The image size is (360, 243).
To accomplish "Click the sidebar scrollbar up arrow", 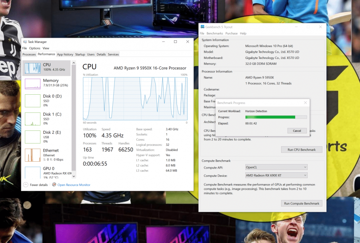I will [74, 63].
